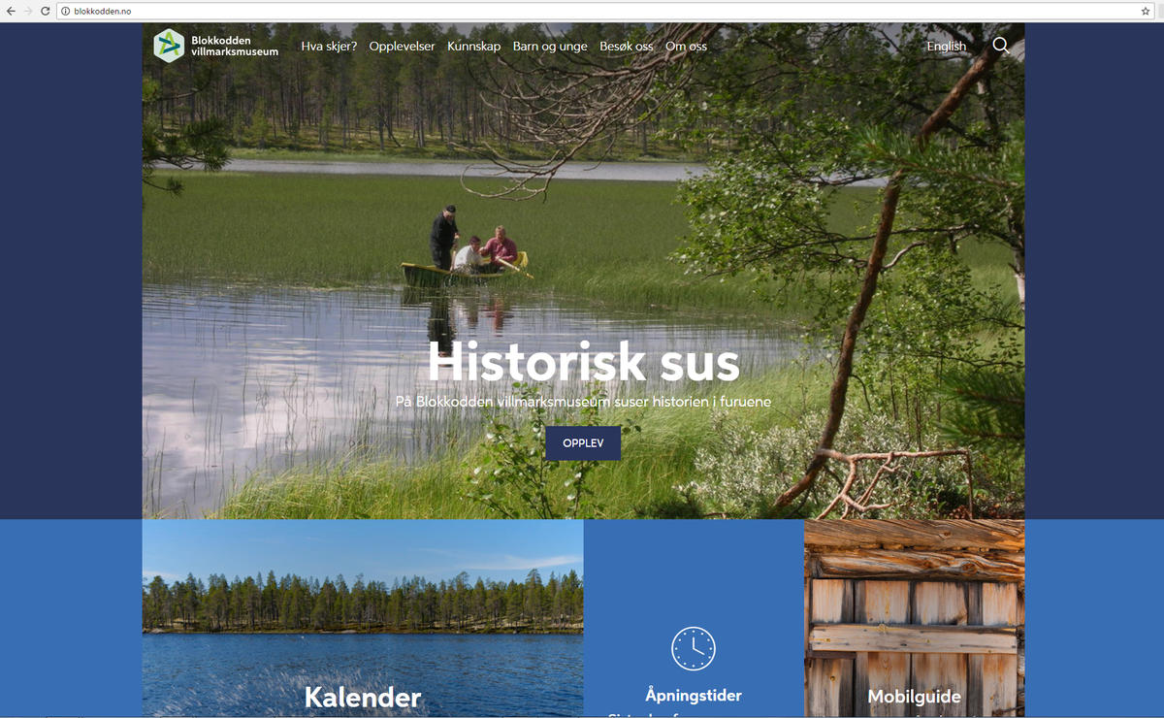Open Barn og unge section
This screenshot has width=1164, height=718.
pyautogui.click(x=550, y=46)
